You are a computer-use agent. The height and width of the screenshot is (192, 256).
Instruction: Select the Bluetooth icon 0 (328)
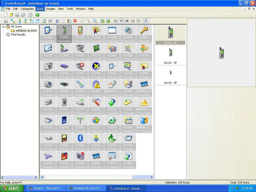[x=80, y=142]
